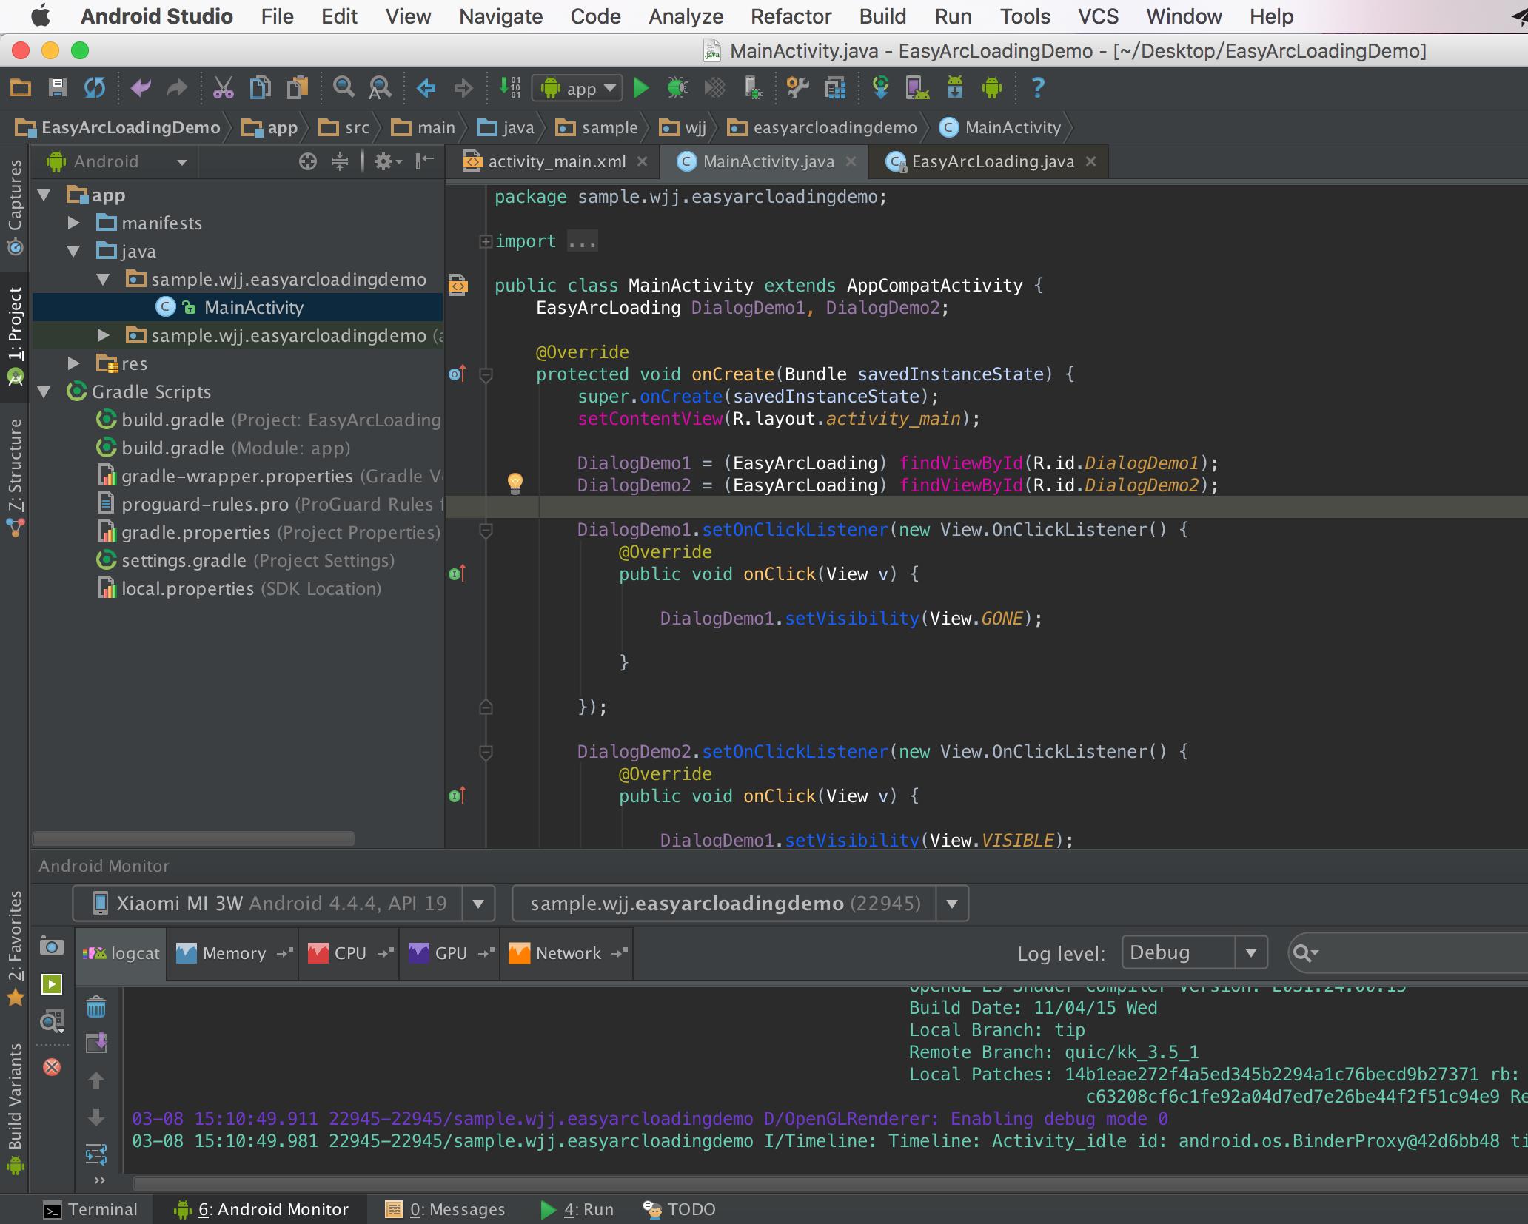The width and height of the screenshot is (1528, 1224).
Task: Clear logcat with trash icon
Action: pos(96,1007)
